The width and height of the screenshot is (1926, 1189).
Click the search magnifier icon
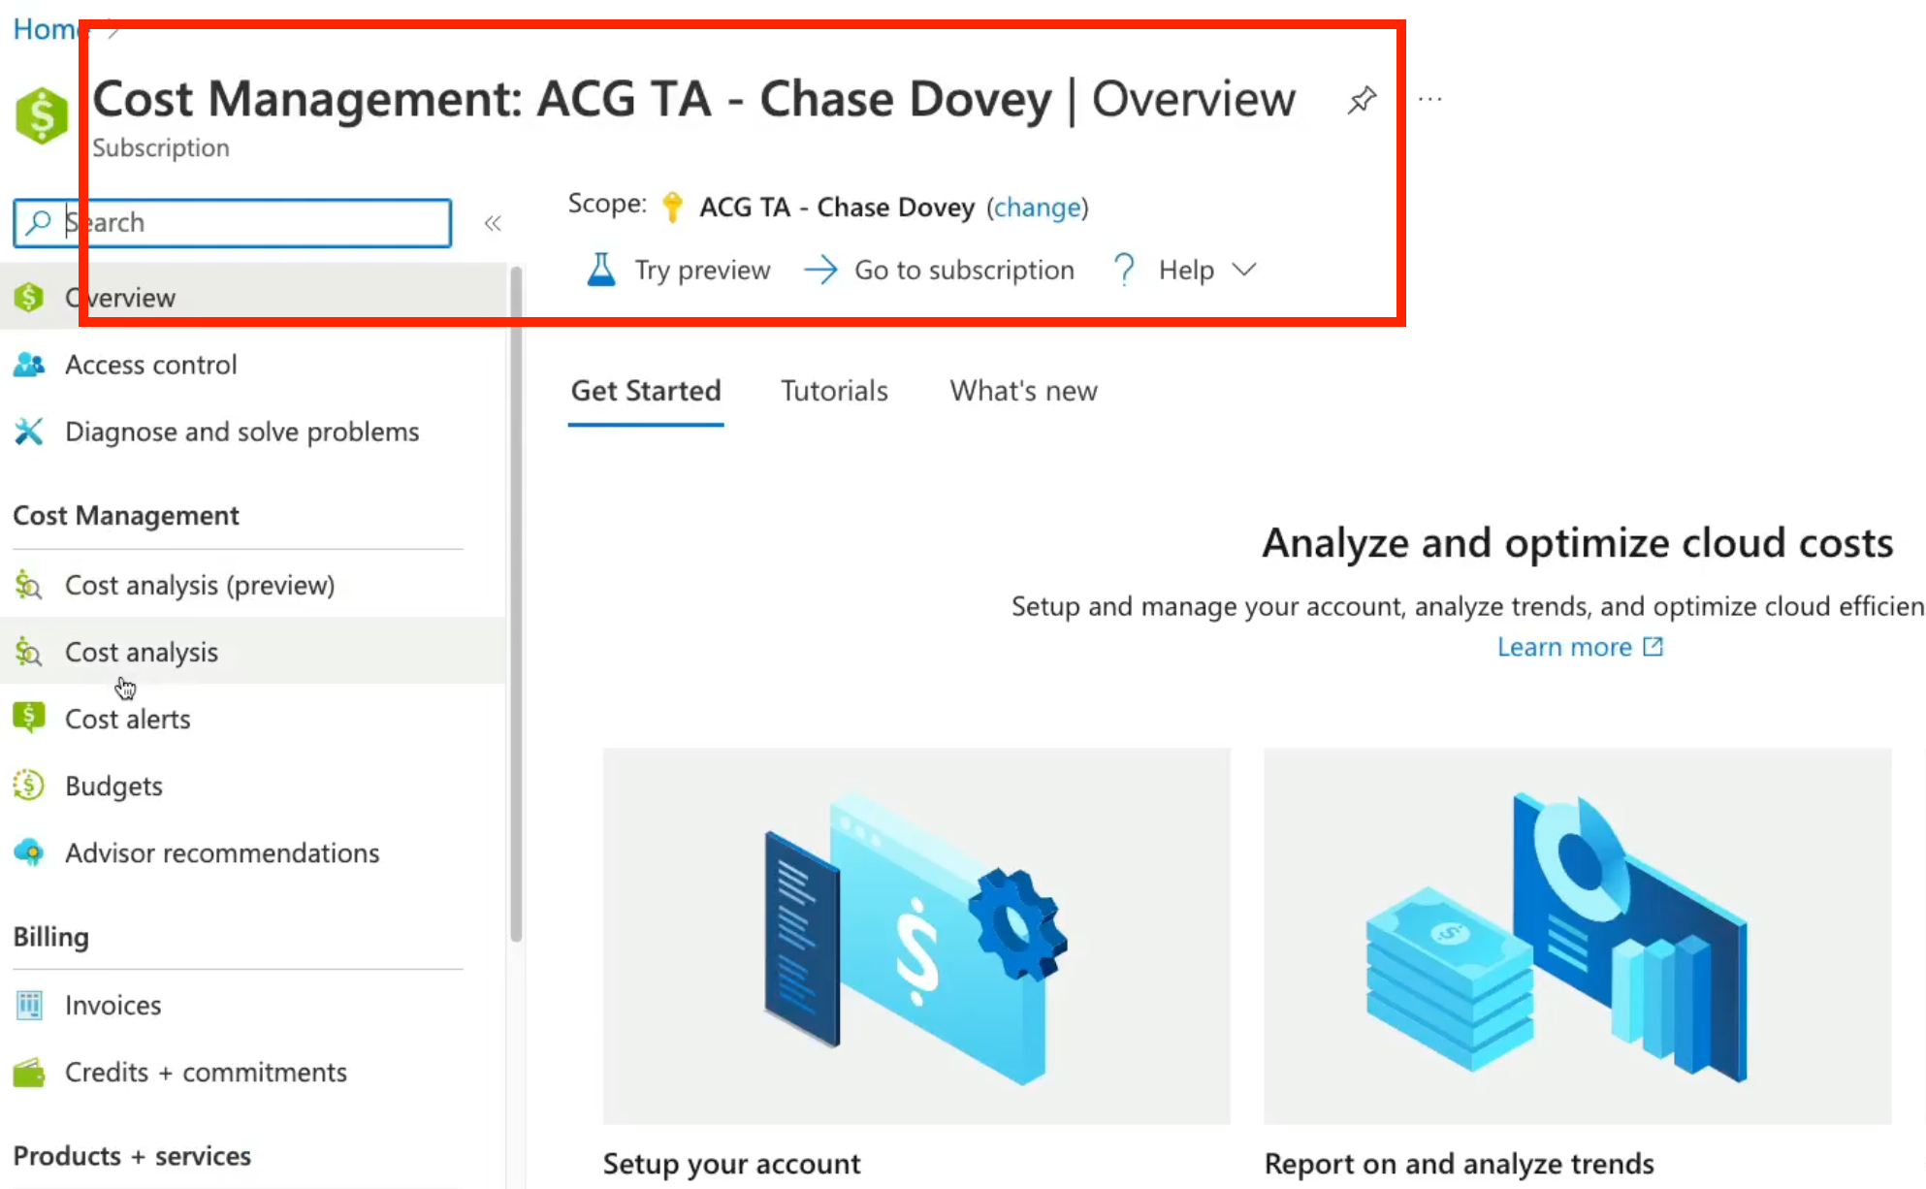click(39, 222)
